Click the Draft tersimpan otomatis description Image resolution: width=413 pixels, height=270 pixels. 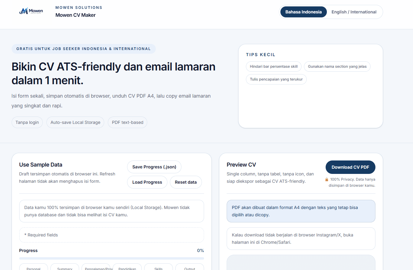point(67,178)
